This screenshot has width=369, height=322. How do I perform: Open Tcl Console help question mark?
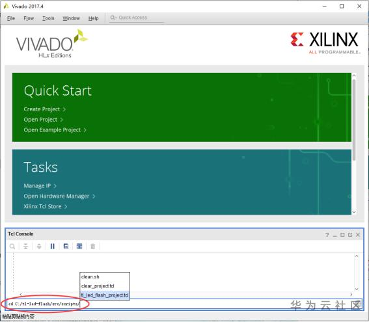coord(327,235)
